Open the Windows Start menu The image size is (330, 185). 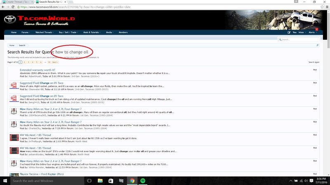pyautogui.click(x=5, y=180)
